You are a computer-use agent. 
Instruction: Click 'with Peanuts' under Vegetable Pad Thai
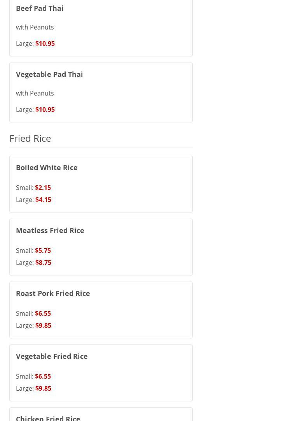(x=35, y=93)
